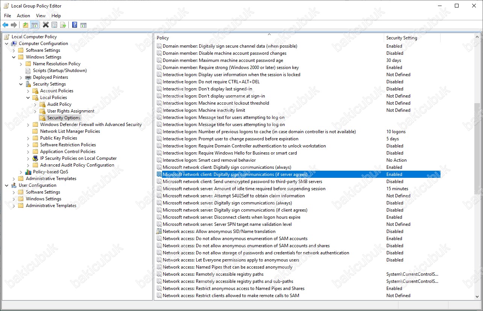Viewport: 483px width, 311px height.
Task: Select Application Control Policies in tree
Action: click(68, 152)
